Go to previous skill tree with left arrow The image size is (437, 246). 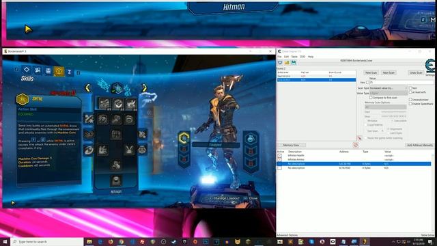[88, 88]
